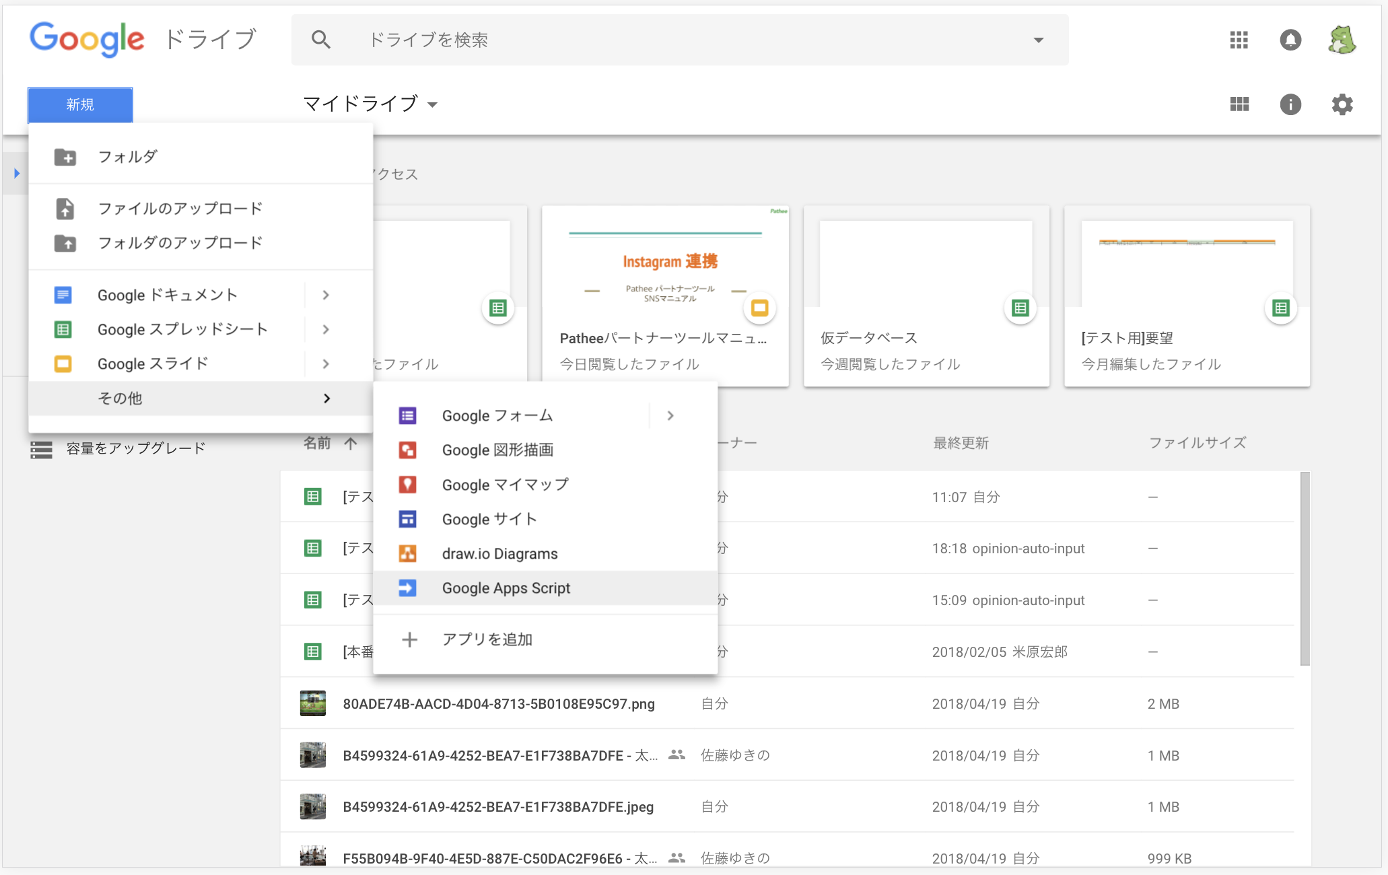Switch to grid view layout
Screen dimensions: 1388x875
coord(1239,104)
